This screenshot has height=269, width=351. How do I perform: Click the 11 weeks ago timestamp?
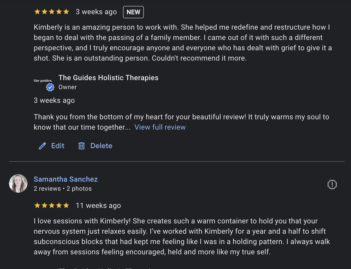pyautogui.click(x=98, y=206)
